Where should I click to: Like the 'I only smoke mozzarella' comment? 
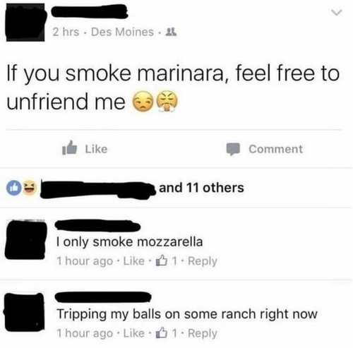(x=133, y=261)
